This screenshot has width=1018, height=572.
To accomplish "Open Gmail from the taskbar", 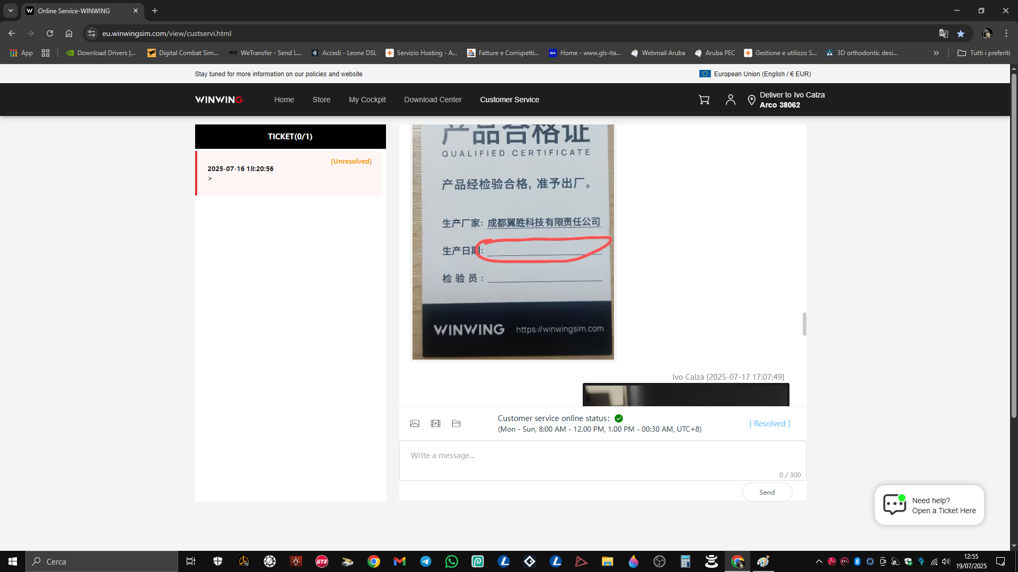I will (400, 561).
